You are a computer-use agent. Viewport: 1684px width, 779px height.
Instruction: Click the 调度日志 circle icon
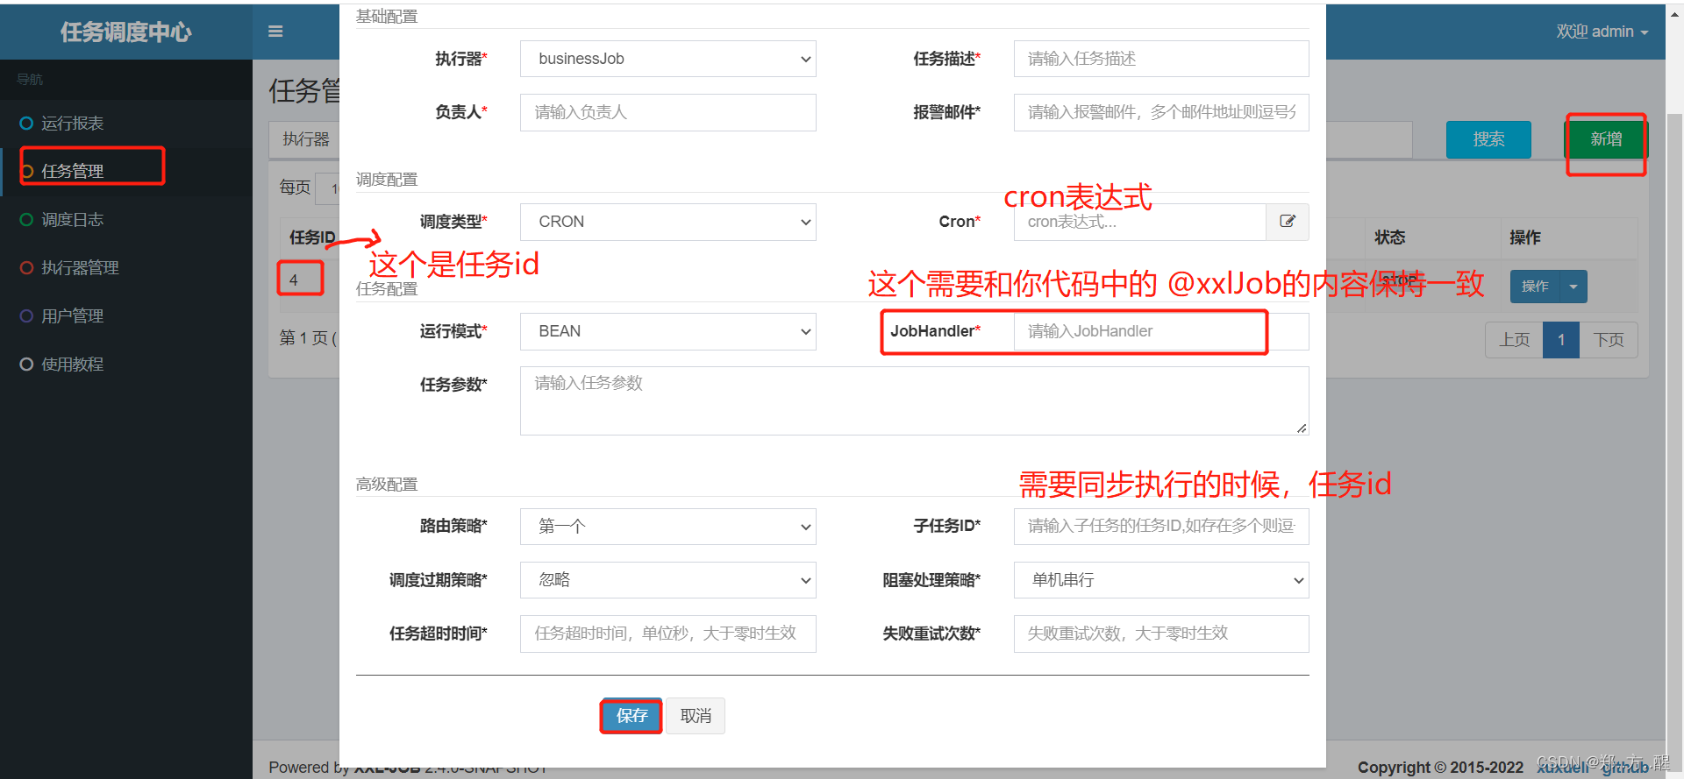tap(26, 220)
